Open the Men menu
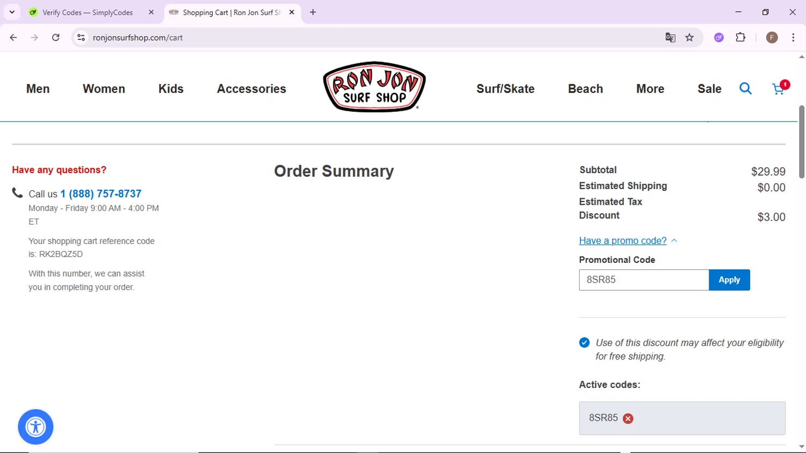Screen dimensions: 806x453 pyautogui.click(x=38, y=89)
